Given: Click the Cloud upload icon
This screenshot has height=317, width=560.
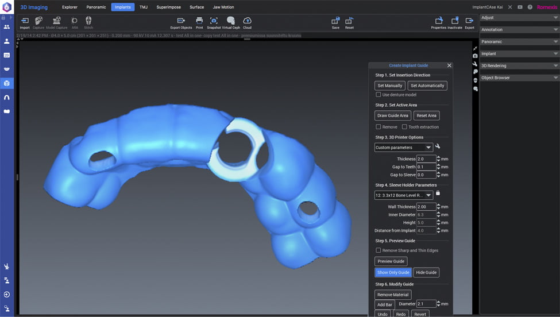Looking at the screenshot, I should coord(247,21).
